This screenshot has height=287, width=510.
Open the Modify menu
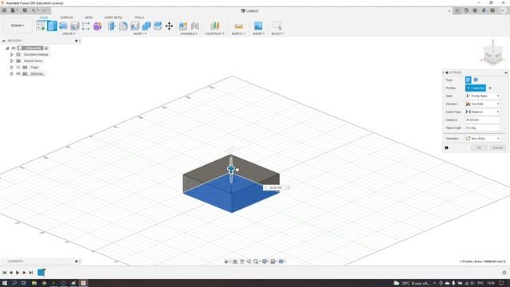point(140,33)
